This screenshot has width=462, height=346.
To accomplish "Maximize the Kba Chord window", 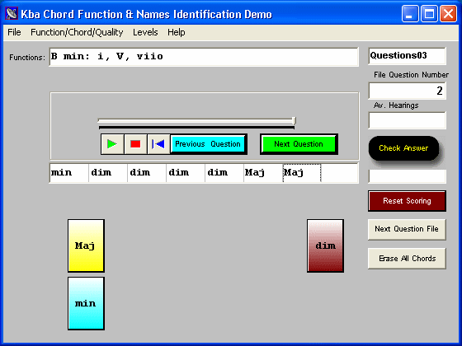I will pos(429,13).
